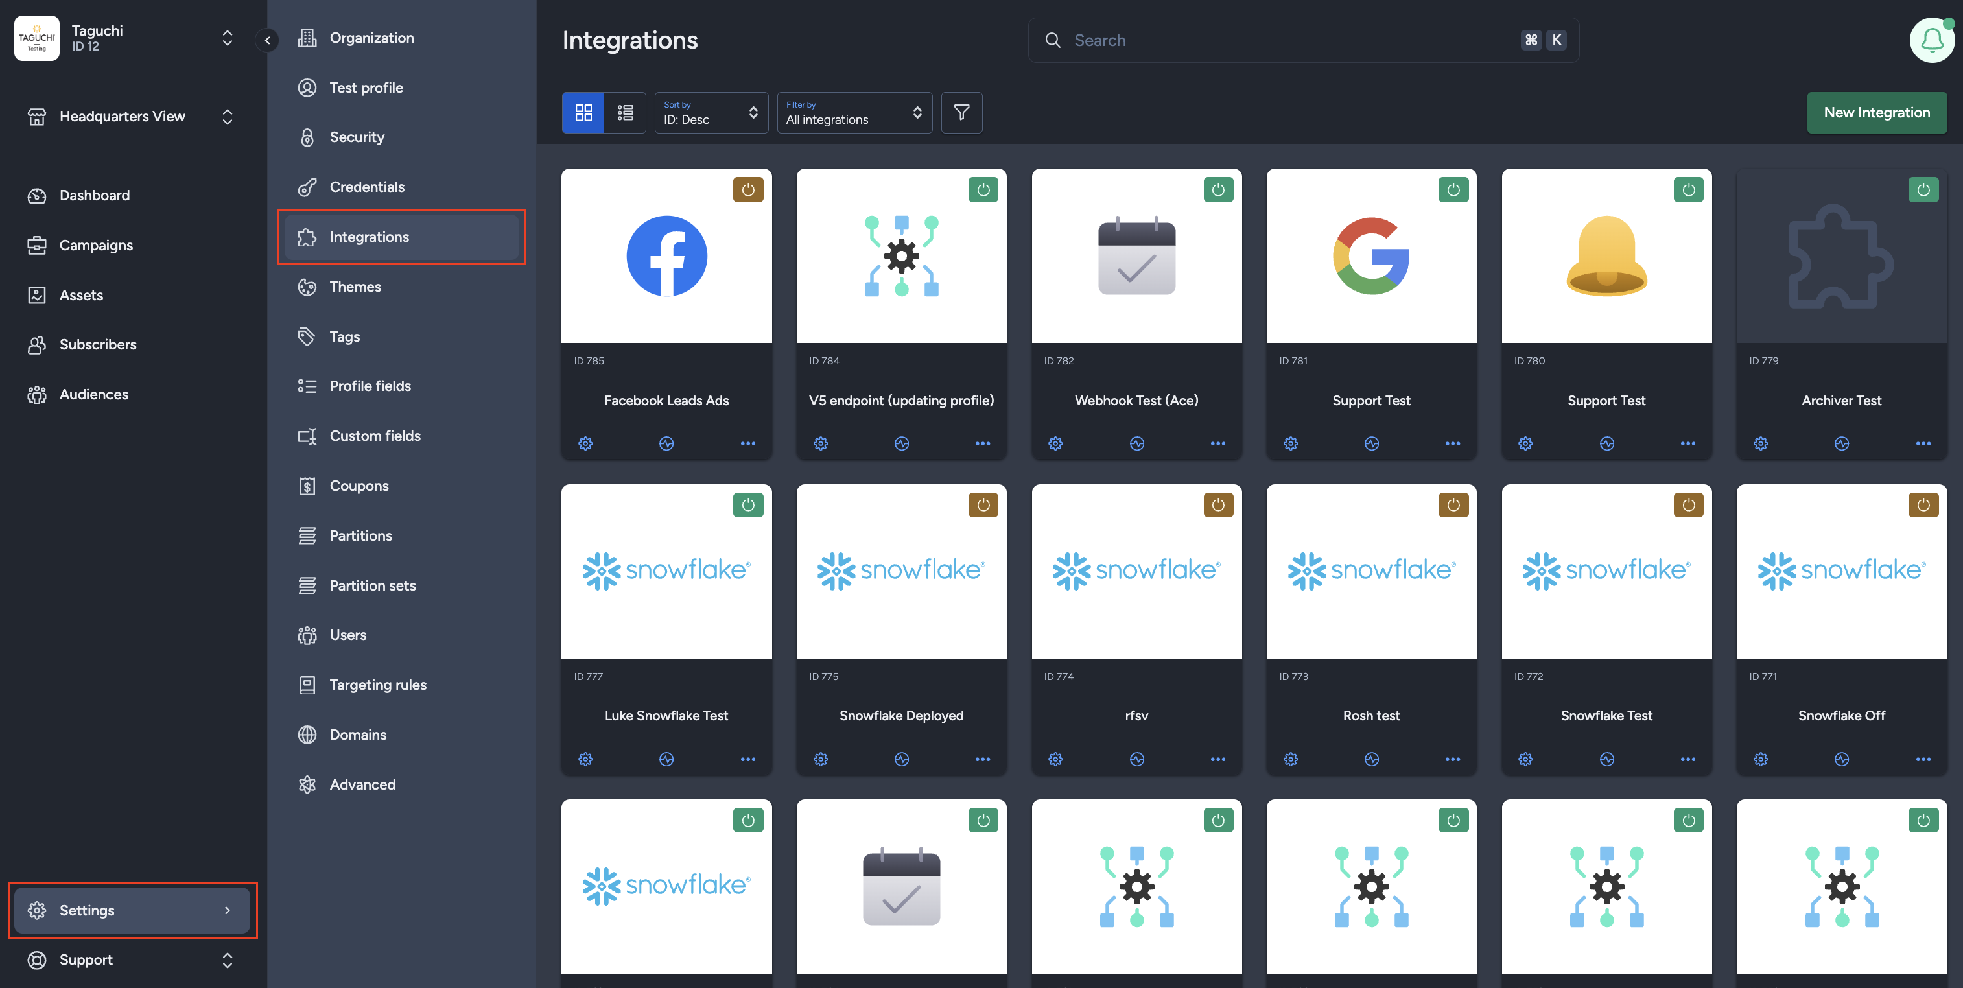Open the Campaigns section
Screen dimensions: 1963x988
(x=96, y=244)
